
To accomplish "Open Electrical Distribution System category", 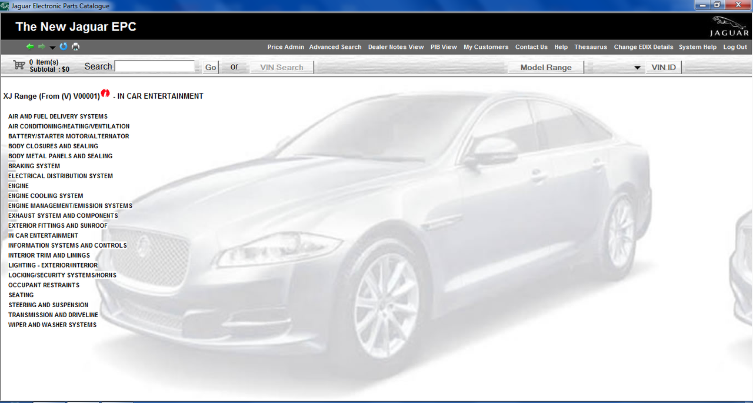I will (x=61, y=176).
